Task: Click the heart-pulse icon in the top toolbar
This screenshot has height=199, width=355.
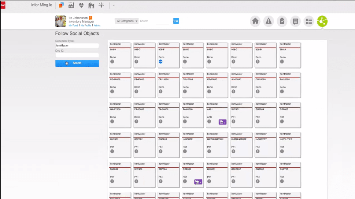Action: tap(81, 5)
